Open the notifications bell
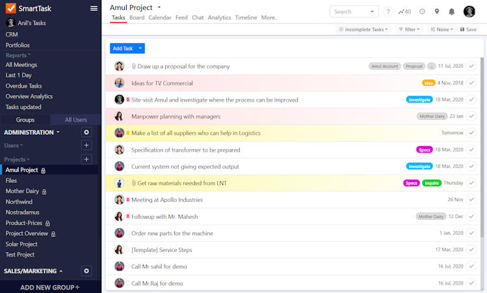 click(452, 12)
